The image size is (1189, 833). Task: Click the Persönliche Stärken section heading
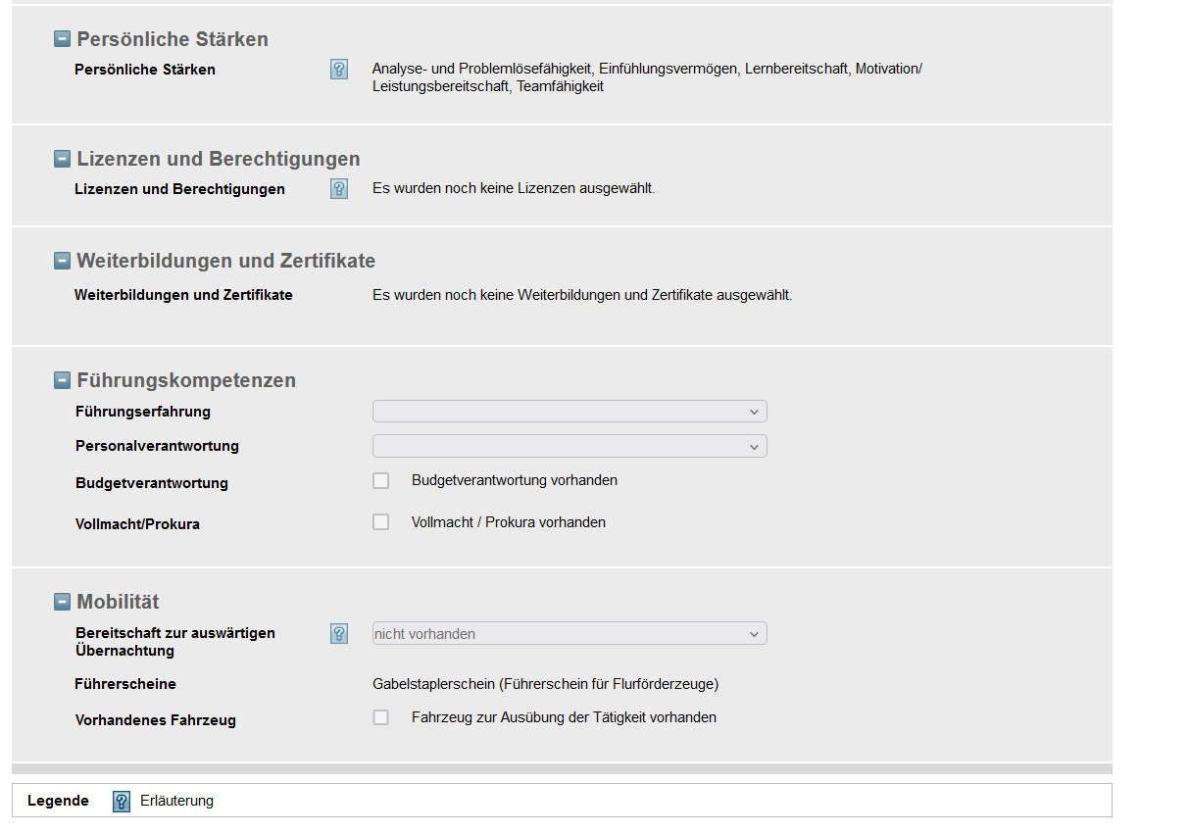point(173,39)
